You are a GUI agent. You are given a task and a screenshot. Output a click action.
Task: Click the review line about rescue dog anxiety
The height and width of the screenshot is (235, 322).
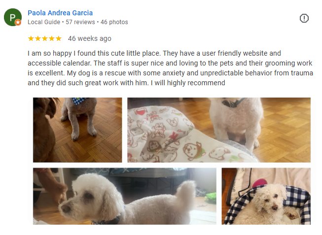tap(190, 73)
